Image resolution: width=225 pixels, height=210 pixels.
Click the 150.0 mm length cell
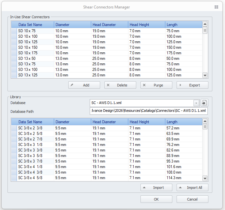184,47
